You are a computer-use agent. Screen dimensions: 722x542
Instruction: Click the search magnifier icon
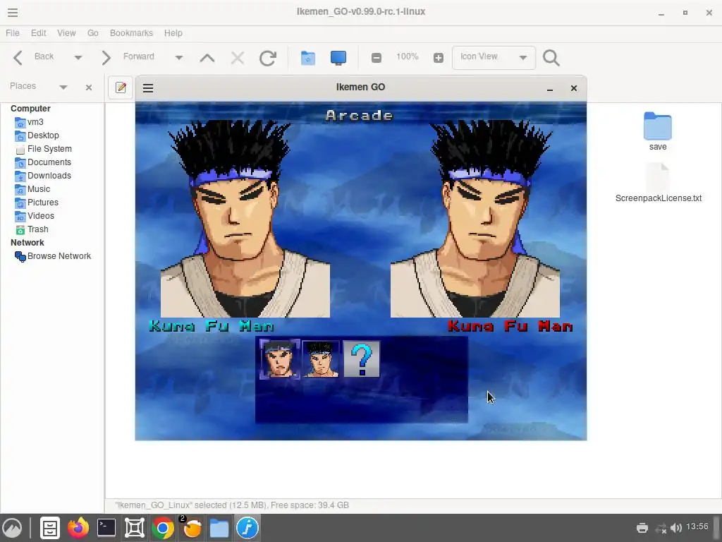coord(551,58)
